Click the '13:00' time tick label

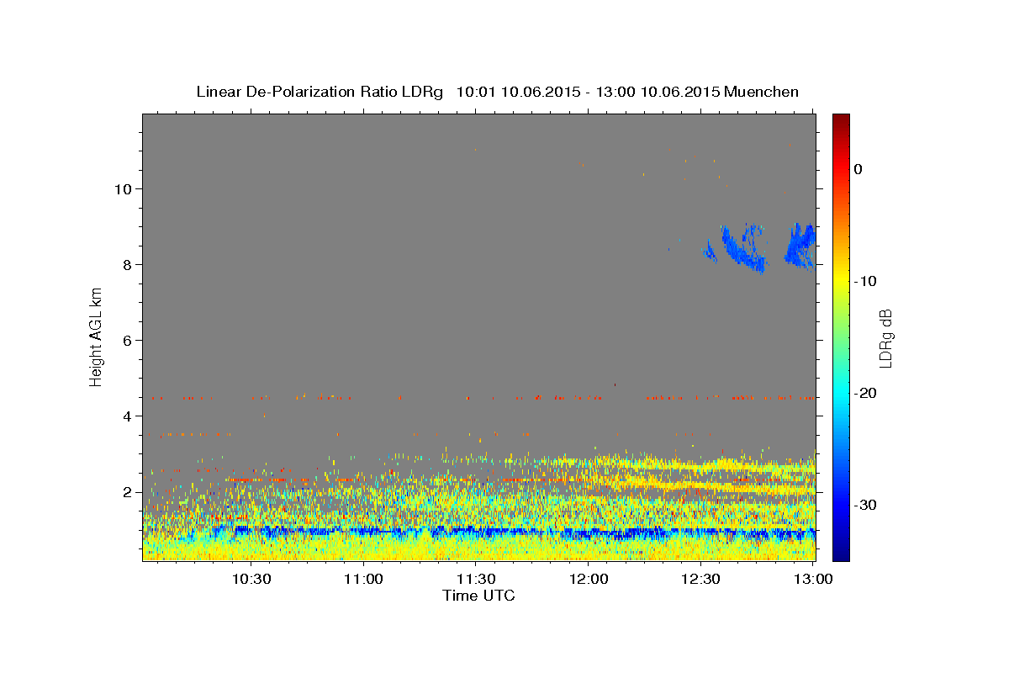[x=812, y=579]
